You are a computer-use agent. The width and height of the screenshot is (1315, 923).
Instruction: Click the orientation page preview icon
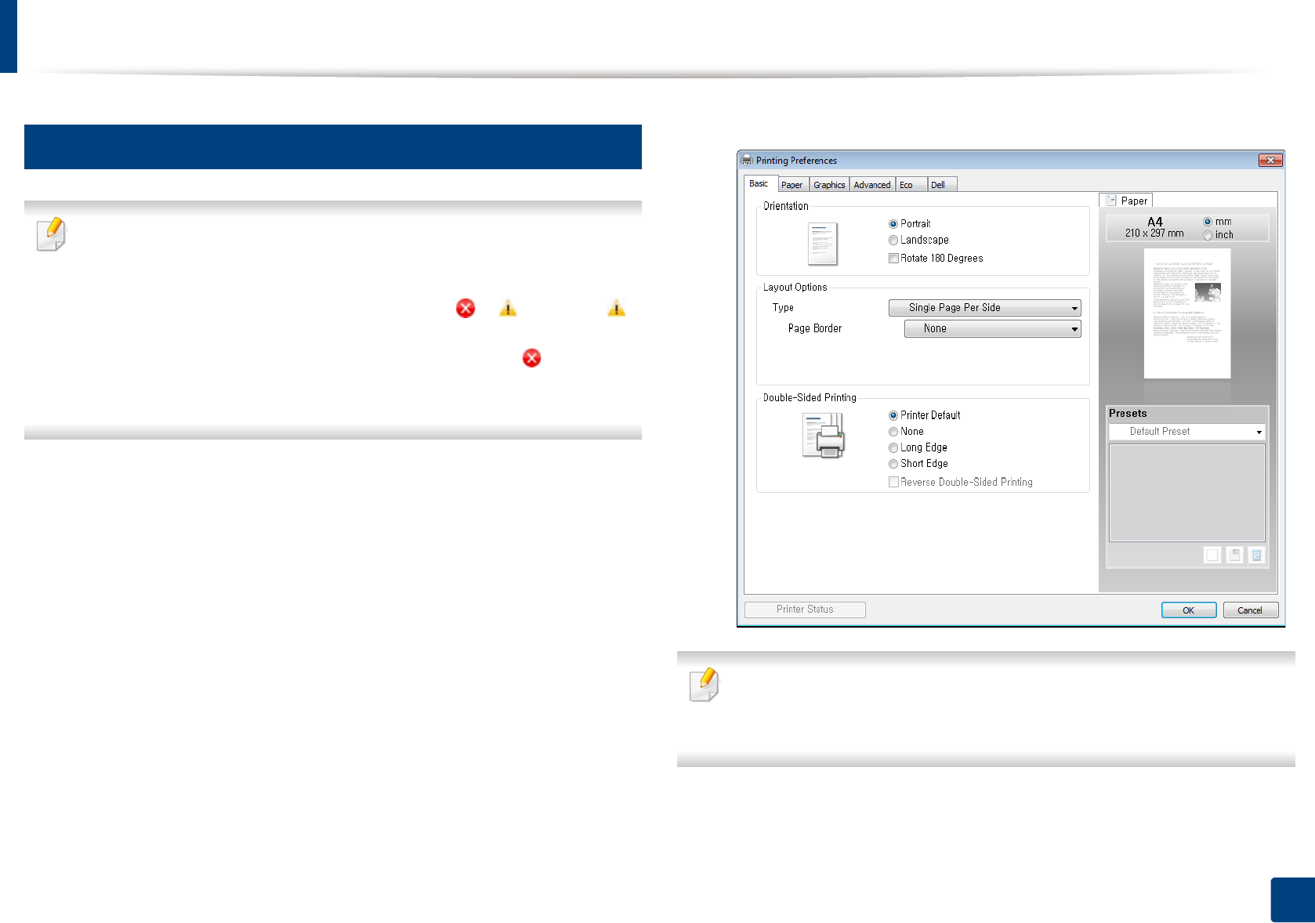(x=822, y=244)
